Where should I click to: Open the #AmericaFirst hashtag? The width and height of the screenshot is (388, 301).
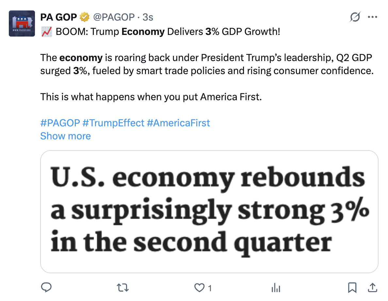178,123
